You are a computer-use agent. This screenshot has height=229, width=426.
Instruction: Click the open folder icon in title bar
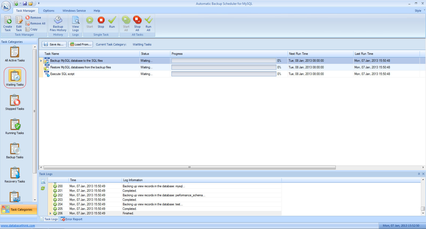coord(31,3)
